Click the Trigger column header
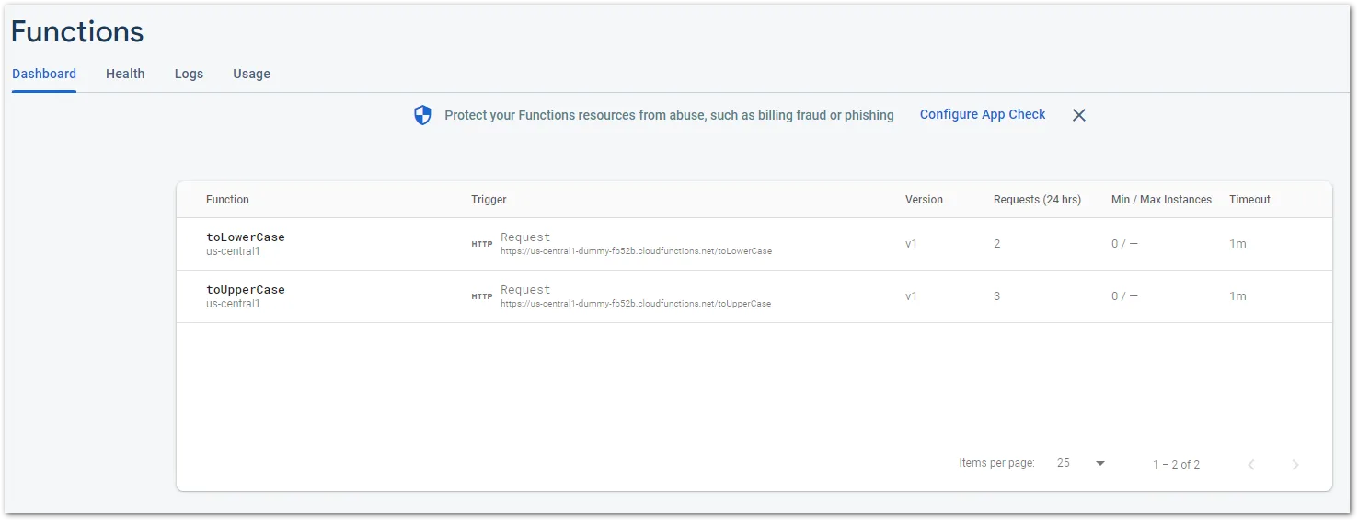The width and height of the screenshot is (1358, 521). (x=489, y=200)
